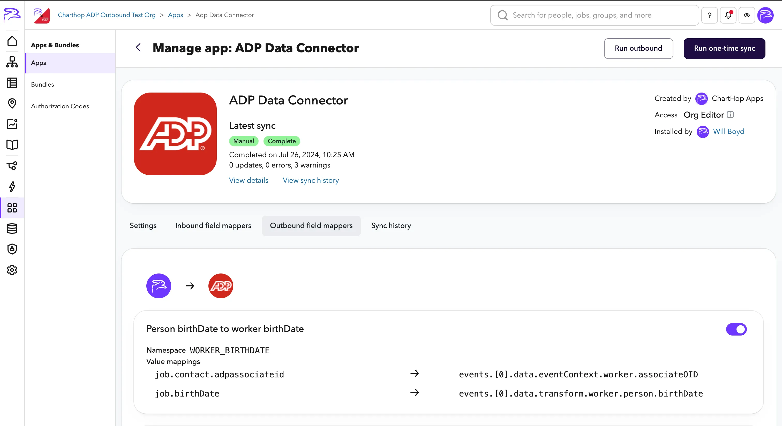Screen dimensions: 782x426
Task: Open the user profile avatar menu
Action: click(x=766, y=15)
